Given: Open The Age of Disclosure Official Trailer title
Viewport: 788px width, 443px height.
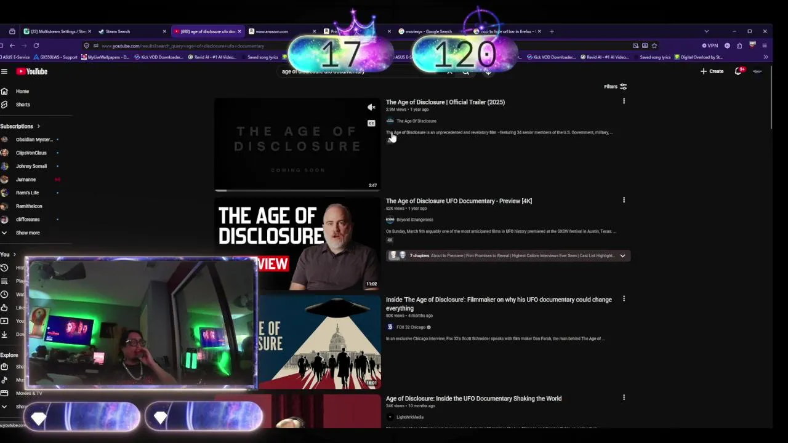Looking at the screenshot, I should coord(445,102).
